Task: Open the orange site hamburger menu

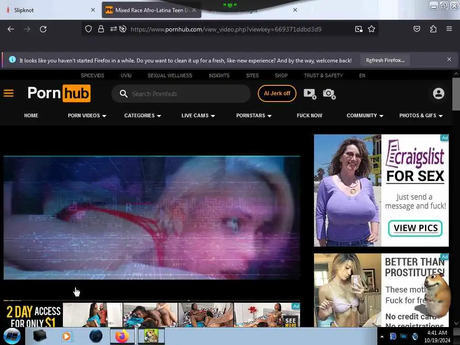Action: point(9,93)
